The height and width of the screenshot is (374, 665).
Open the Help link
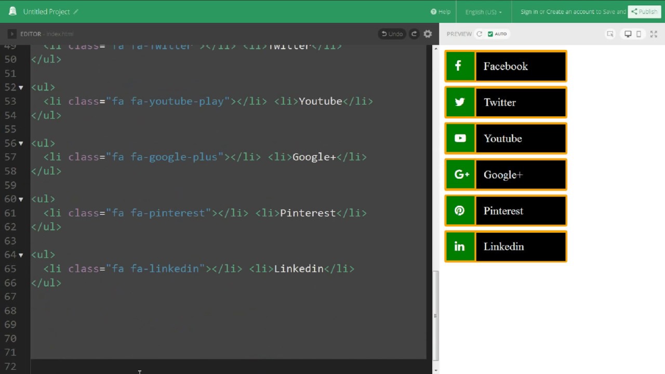coord(441,11)
